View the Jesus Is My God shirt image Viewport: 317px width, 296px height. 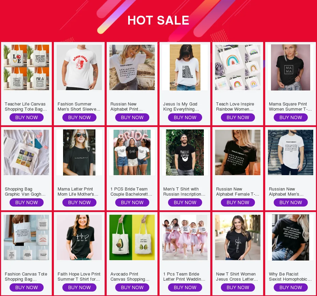[185, 67]
